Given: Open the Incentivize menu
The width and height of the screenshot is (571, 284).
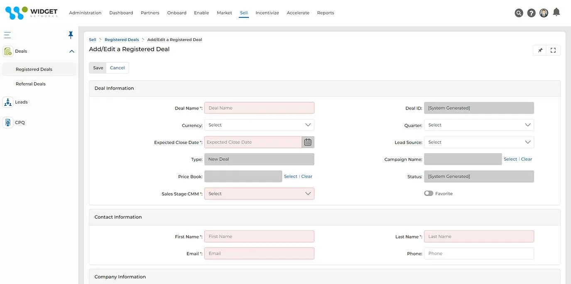Looking at the screenshot, I should point(267,13).
